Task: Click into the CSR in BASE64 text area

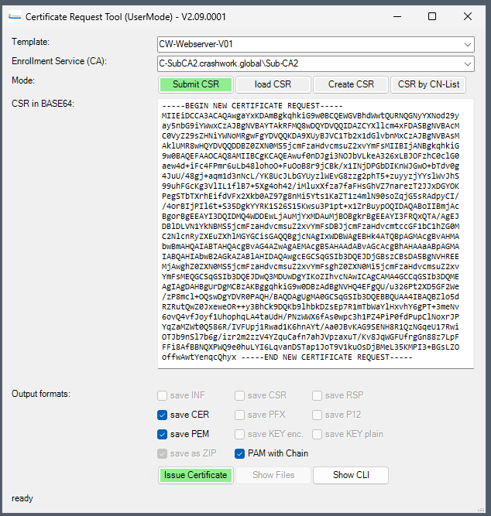Action: 316,234
